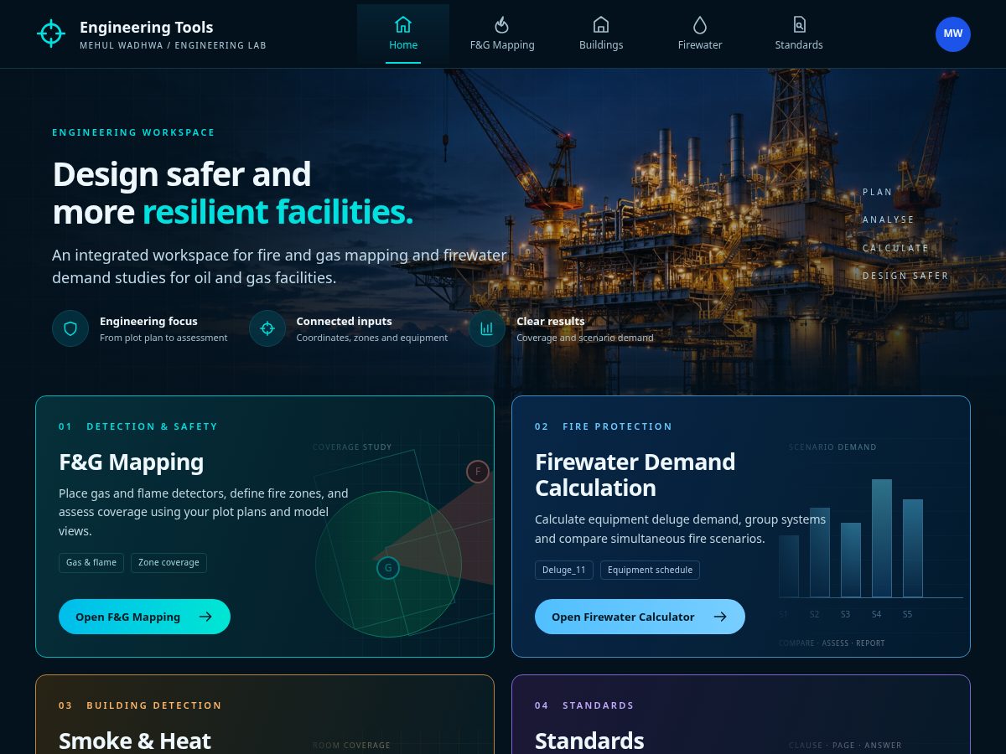1006x754 pixels.
Task: Click the Clear results text
Action: point(550,321)
